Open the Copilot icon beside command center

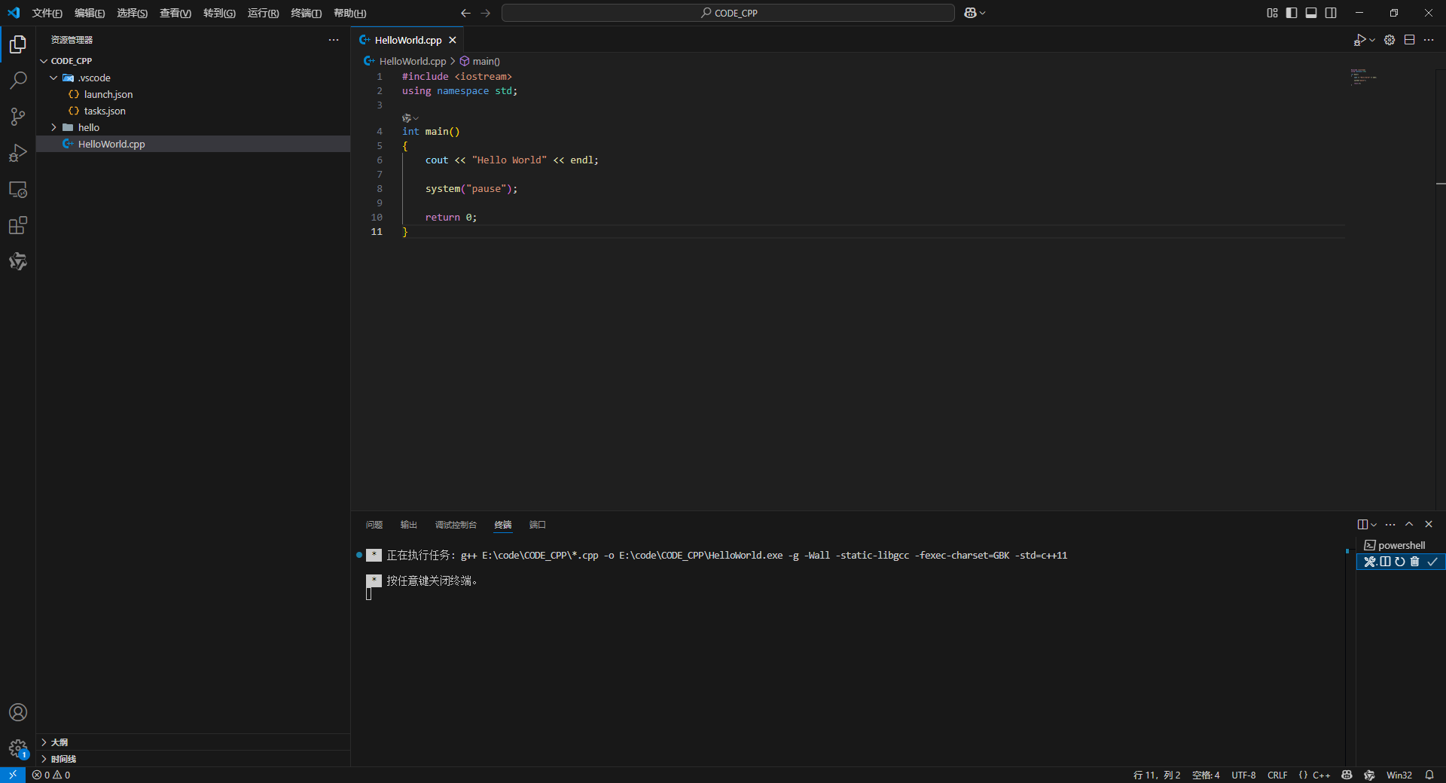click(970, 13)
